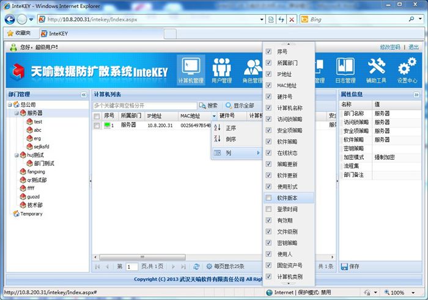428x300 pixels.
Task: Open the address bar history dropdown
Action: point(262,20)
